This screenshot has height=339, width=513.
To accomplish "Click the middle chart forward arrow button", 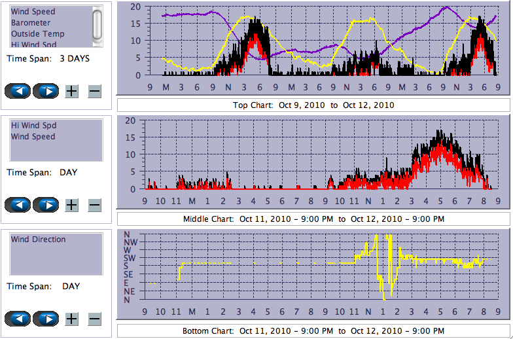I will click(x=46, y=205).
